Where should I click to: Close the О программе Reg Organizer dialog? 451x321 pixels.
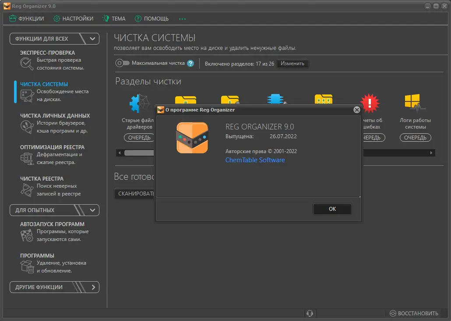point(357,110)
